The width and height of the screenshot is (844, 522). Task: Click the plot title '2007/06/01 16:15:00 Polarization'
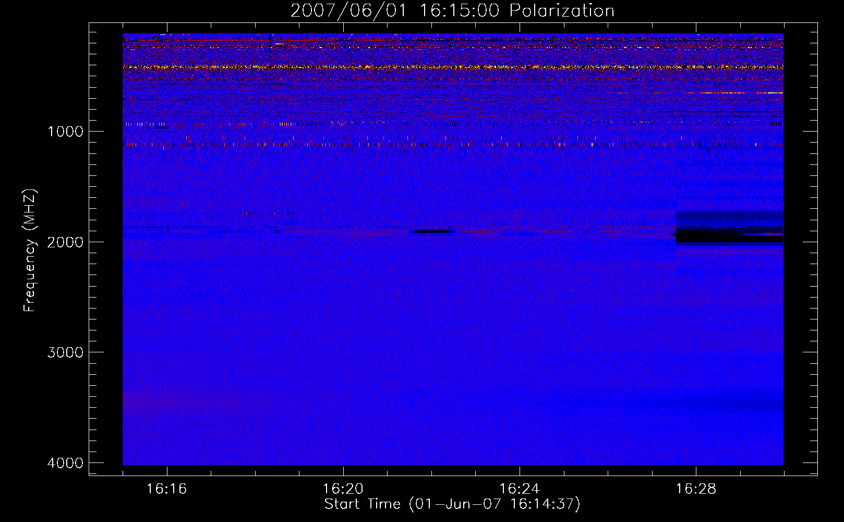pos(452,11)
